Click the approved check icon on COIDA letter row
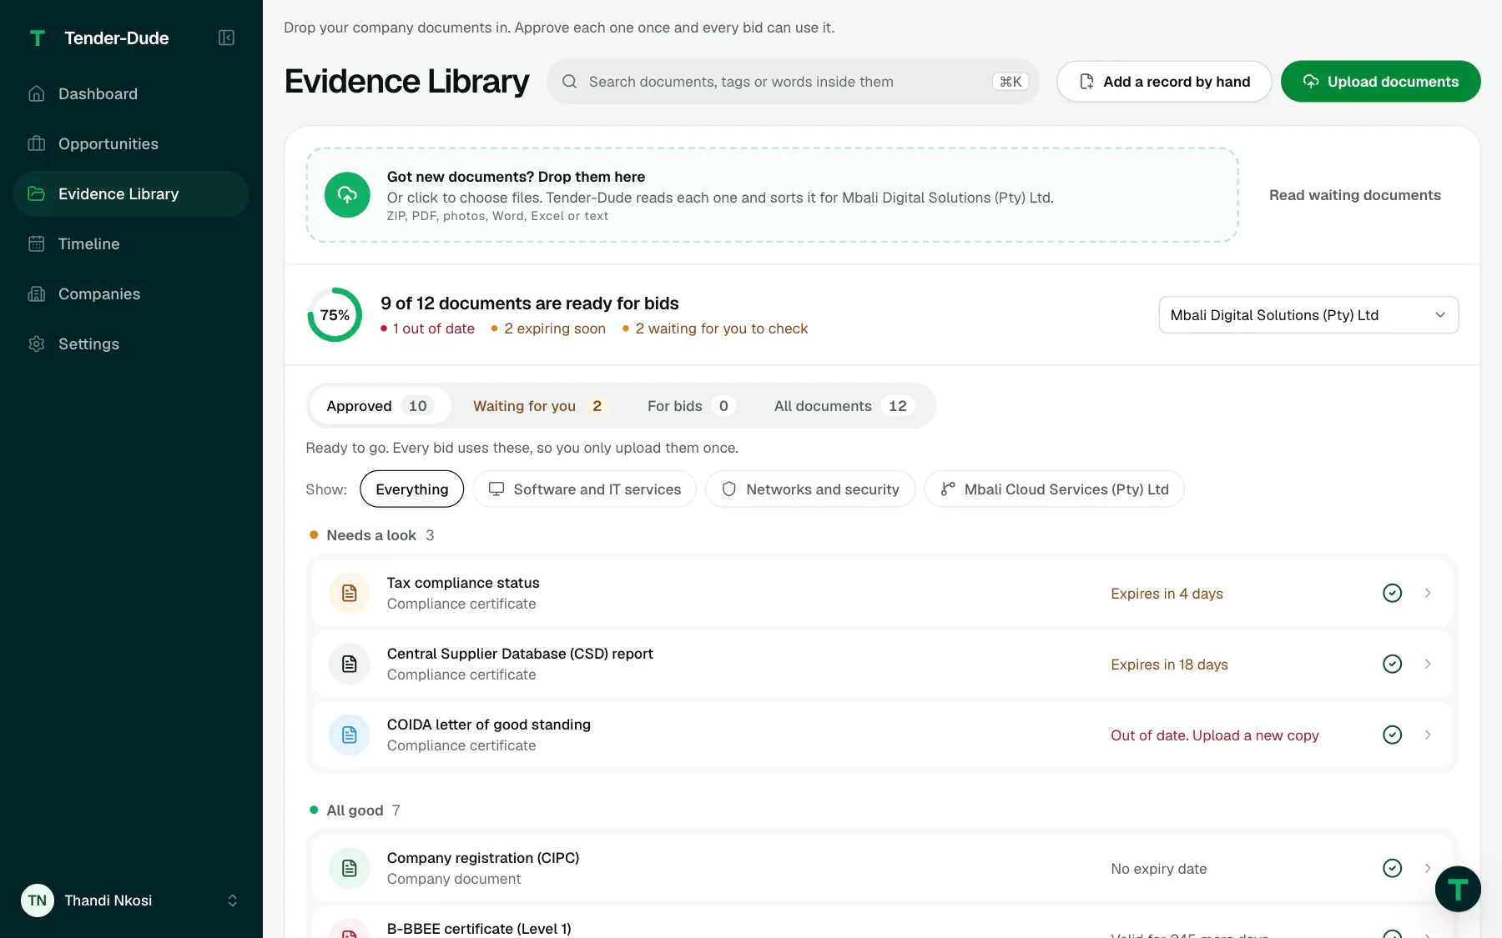The image size is (1502, 938). pyautogui.click(x=1392, y=735)
